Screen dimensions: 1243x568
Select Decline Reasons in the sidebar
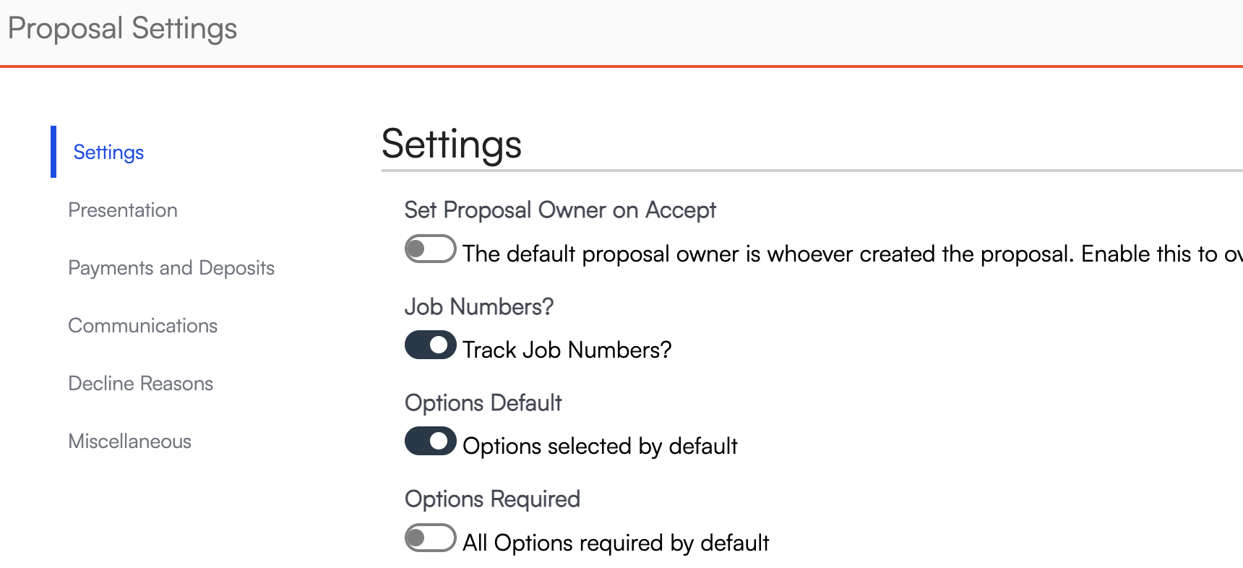pos(140,384)
